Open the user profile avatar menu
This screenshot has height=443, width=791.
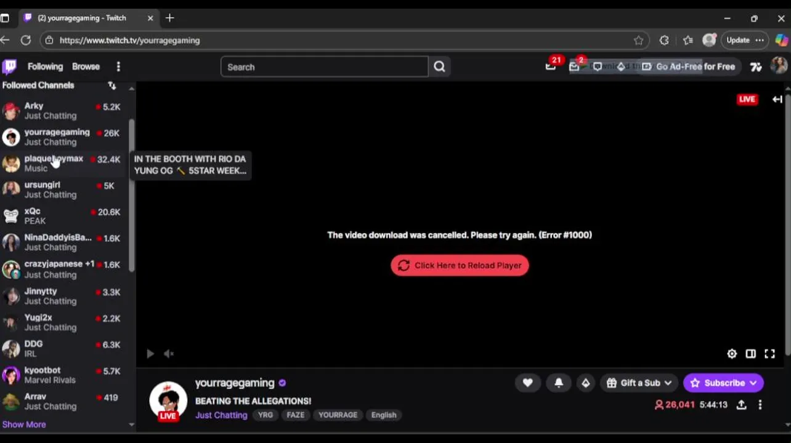coord(779,66)
